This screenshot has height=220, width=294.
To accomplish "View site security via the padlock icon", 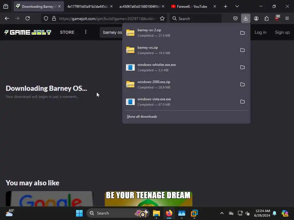I will (x=54, y=19).
